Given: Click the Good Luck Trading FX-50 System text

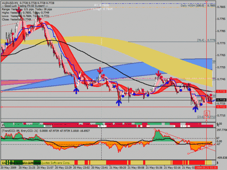Looking at the screenshot, I should tap(25, 6).
